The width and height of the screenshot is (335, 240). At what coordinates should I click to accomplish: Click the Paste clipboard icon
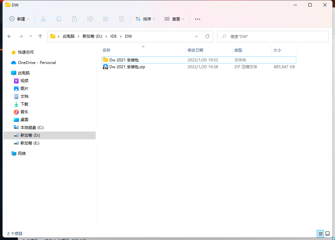coord(74,19)
